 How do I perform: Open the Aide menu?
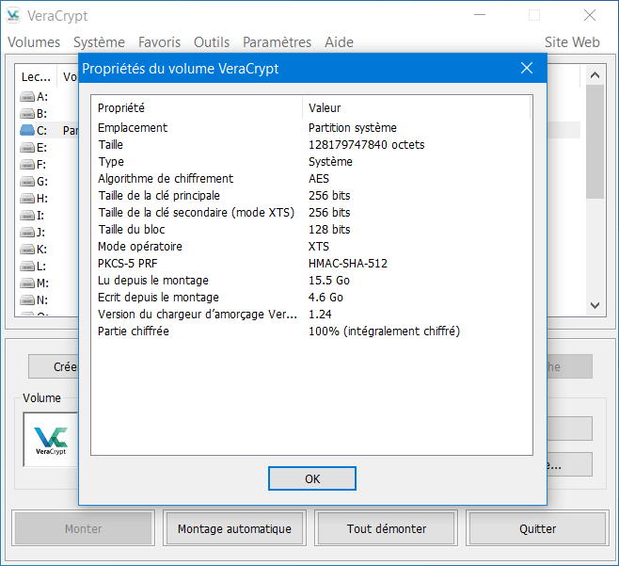coord(339,42)
